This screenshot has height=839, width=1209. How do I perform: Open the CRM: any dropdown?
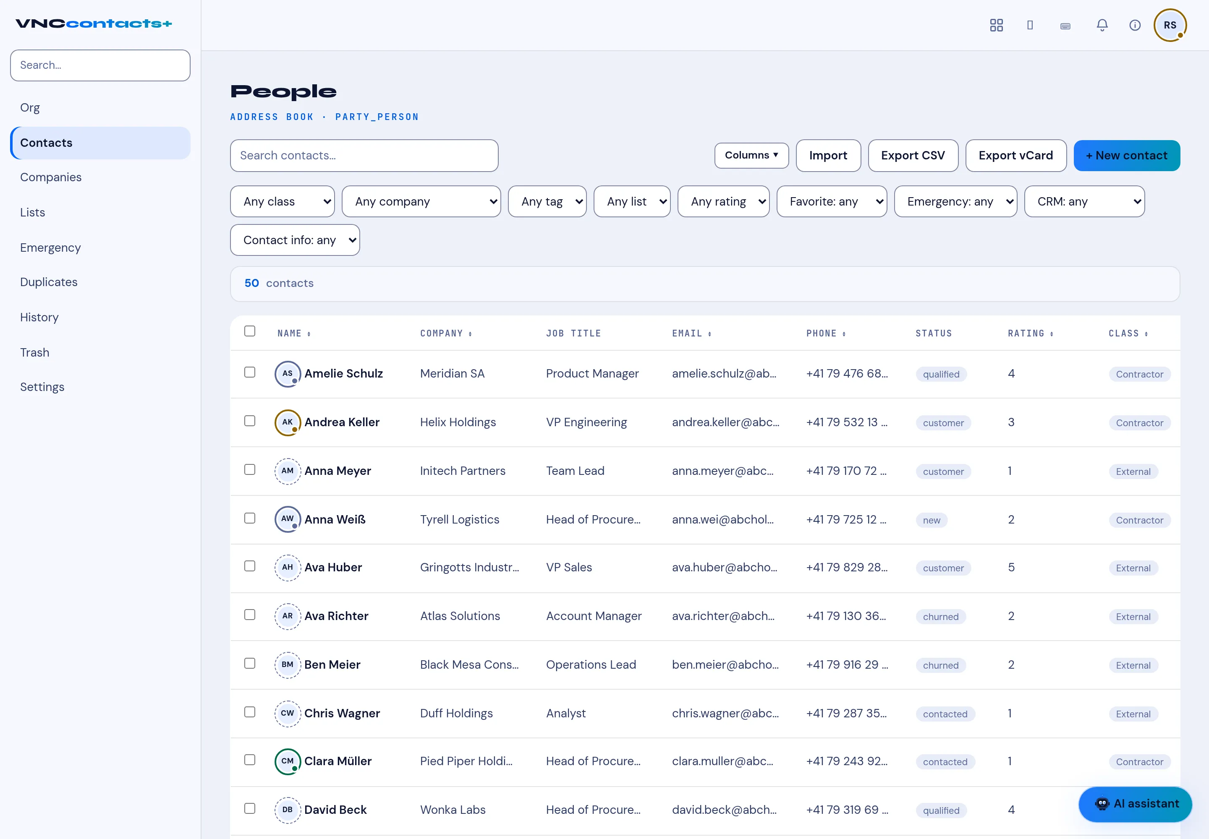(x=1084, y=201)
